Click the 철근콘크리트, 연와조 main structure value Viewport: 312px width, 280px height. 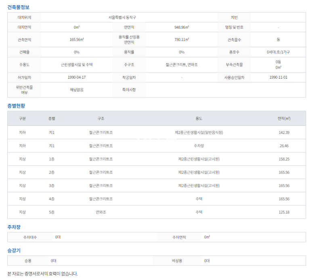tap(182, 65)
